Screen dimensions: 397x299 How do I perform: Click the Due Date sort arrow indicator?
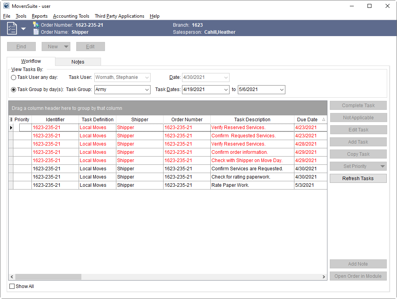coord(323,120)
